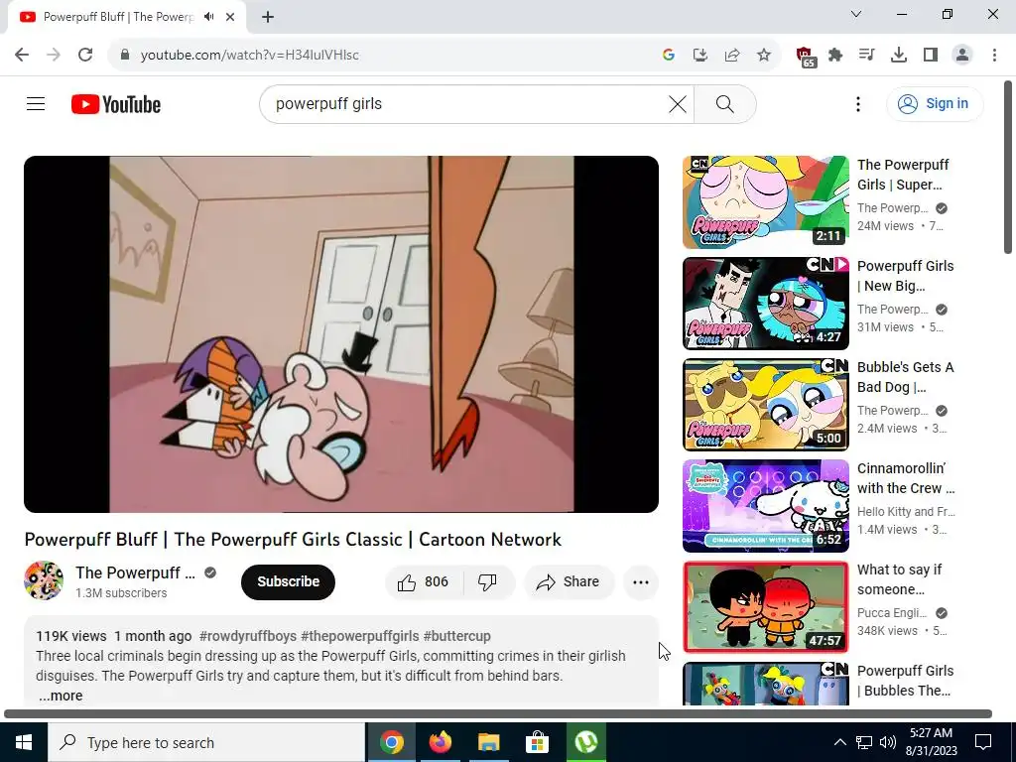Open the YouTube hamburger guide menu
Viewport: 1016px width, 762px height.
(36, 103)
